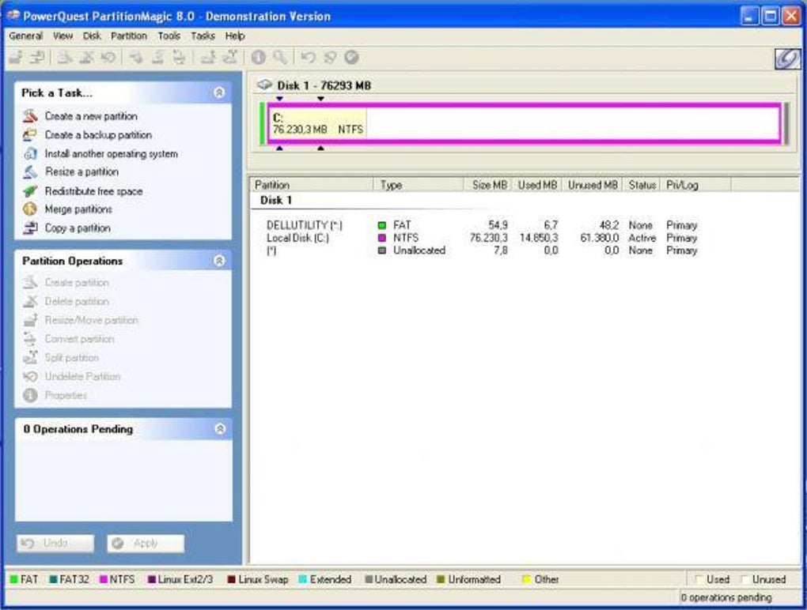The image size is (807, 610).
Task: Click the Create a backup partition link
Action: click(x=98, y=134)
